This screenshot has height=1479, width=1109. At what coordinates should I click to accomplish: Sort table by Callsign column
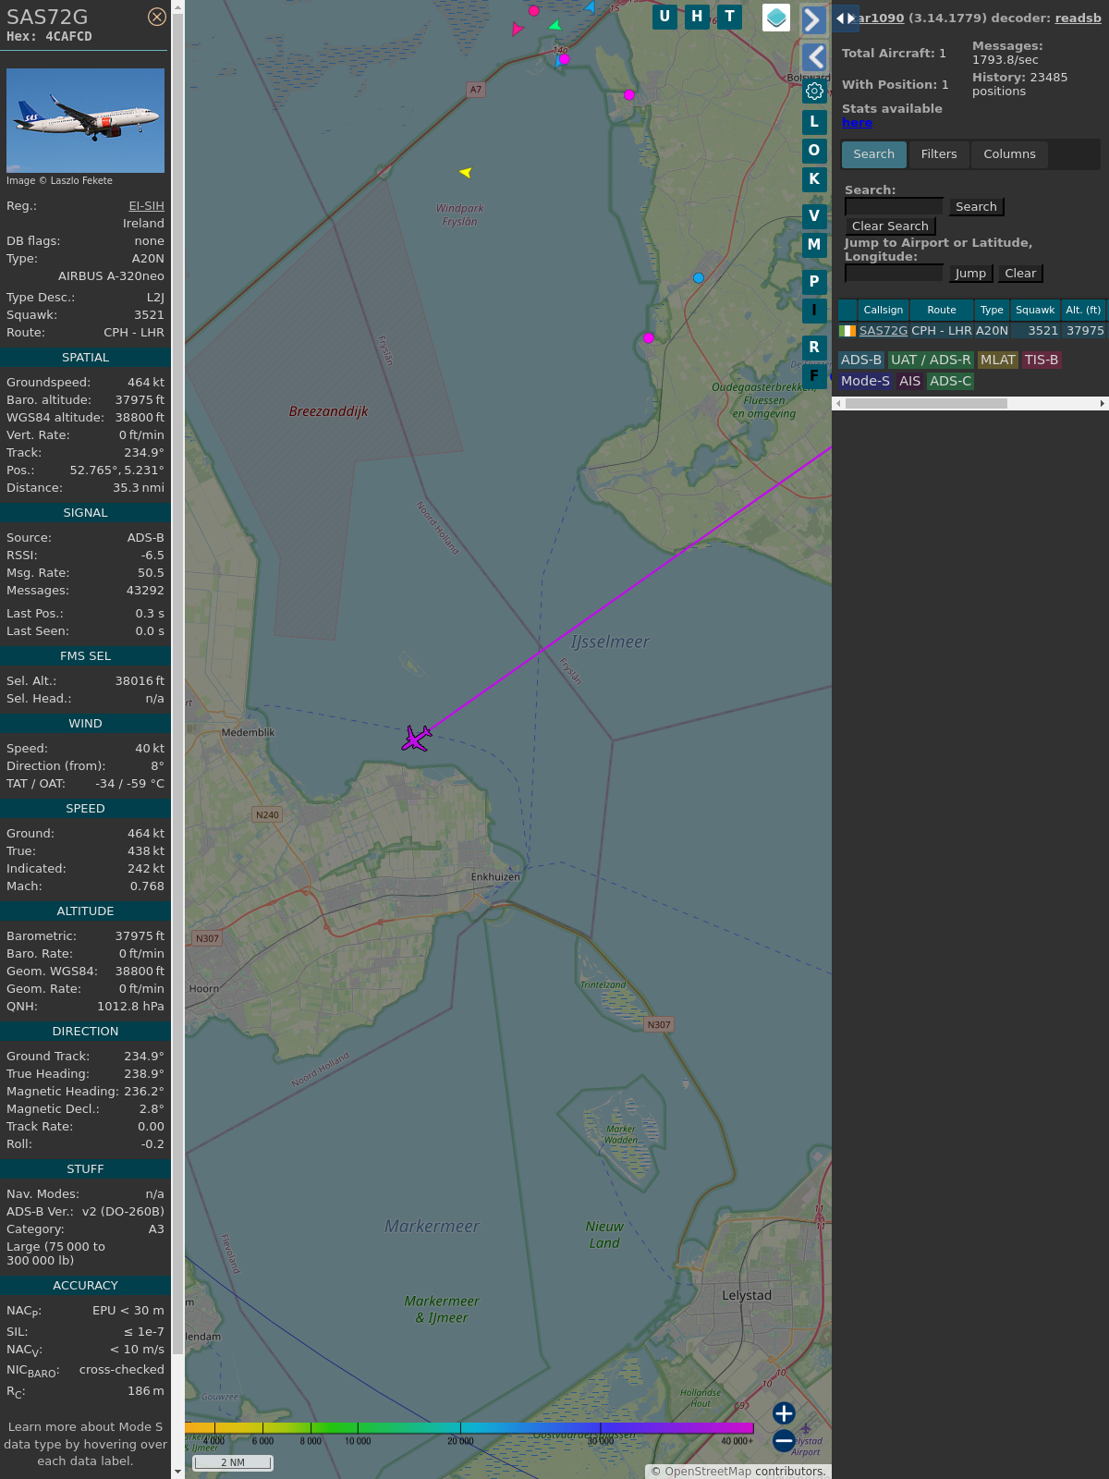coord(884,310)
